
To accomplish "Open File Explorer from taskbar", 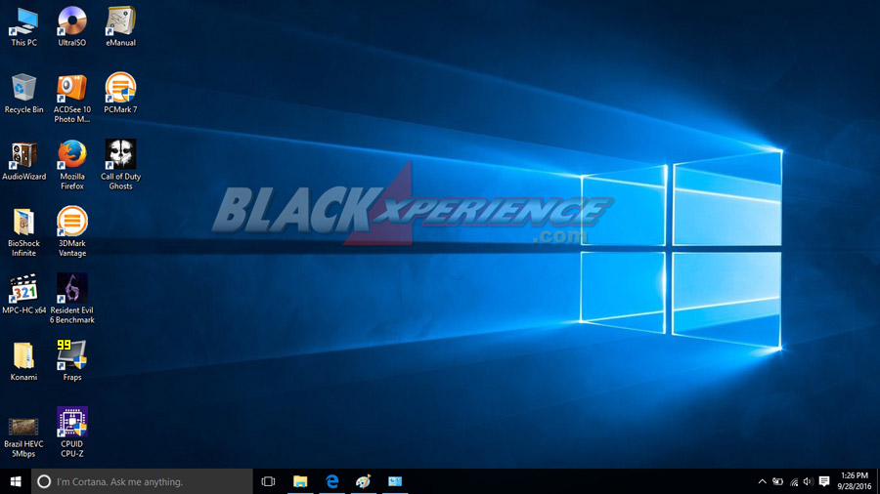I will [x=300, y=481].
